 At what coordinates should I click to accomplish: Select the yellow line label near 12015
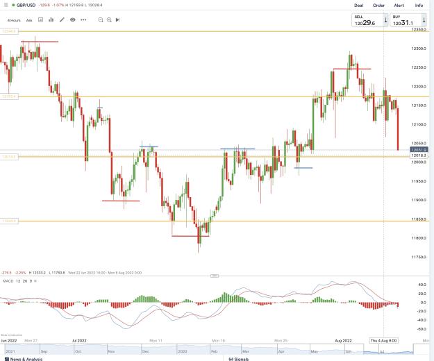tap(9, 157)
